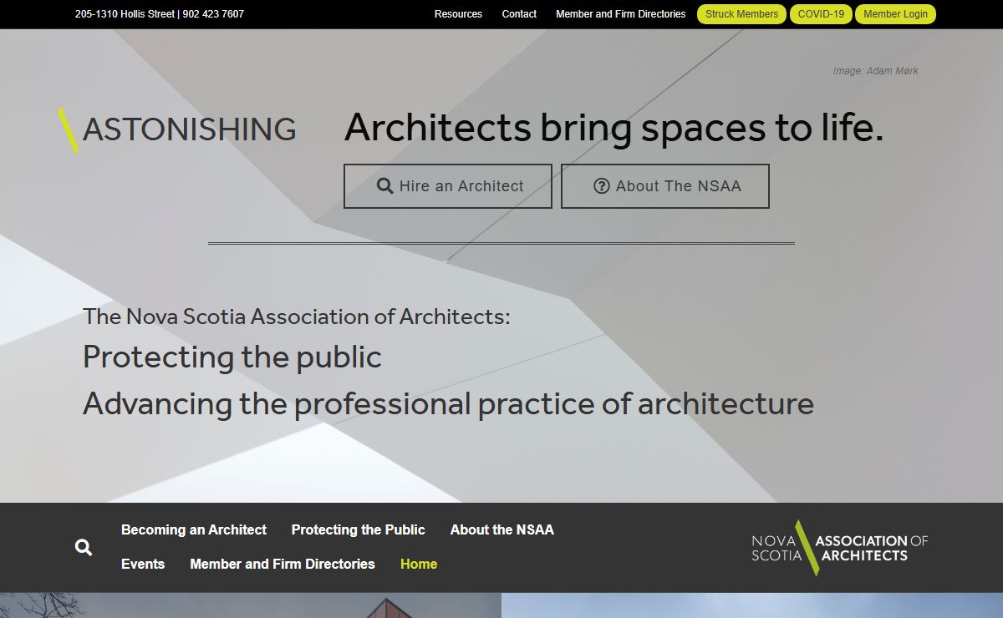Click the Member Login button
1003x618 pixels.
(895, 14)
